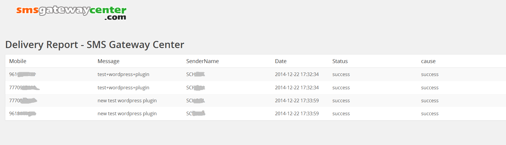The width and height of the screenshot is (506, 145).
Task: Click last row's new test wordpress plugin message
Action: click(x=127, y=114)
